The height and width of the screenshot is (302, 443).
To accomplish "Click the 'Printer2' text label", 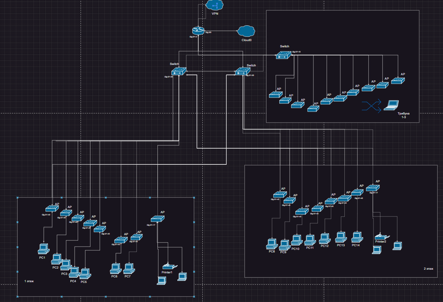I will pos(381,241).
